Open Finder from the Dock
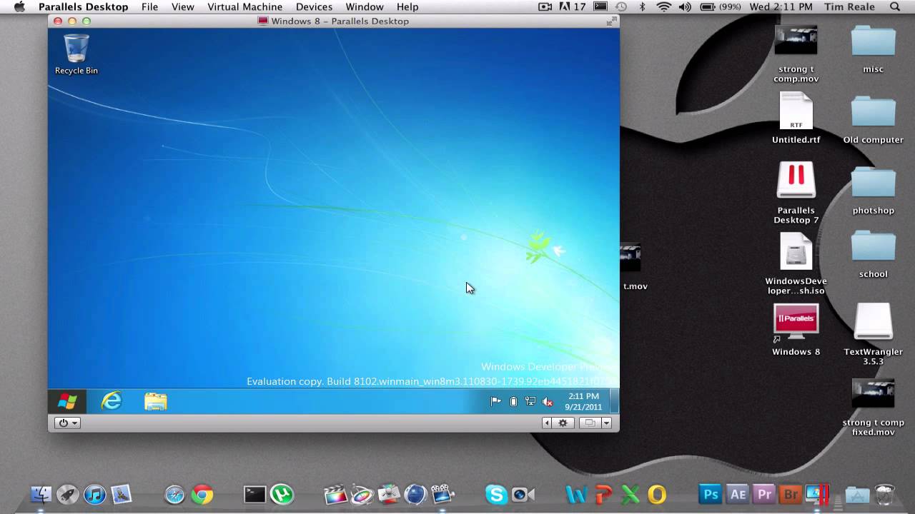Image resolution: width=915 pixels, height=514 pixels. click(x=41, y=494)
